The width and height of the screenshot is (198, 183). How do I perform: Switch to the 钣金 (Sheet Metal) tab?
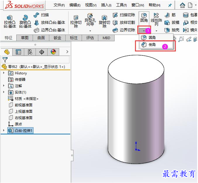coord(57,38)
